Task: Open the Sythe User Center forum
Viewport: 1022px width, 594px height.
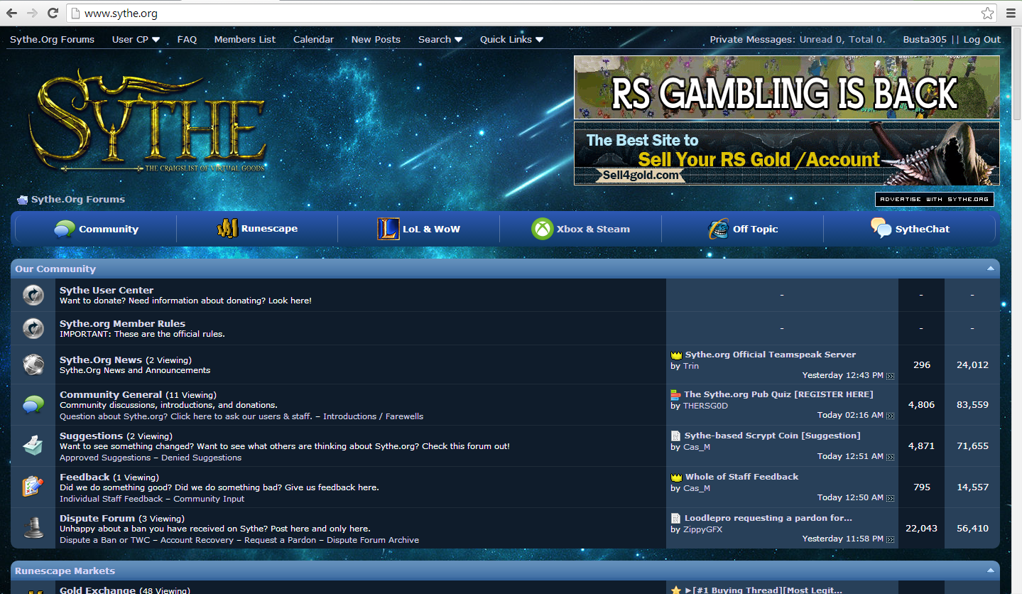Action: pyautogui.click(x=107, y=290)
